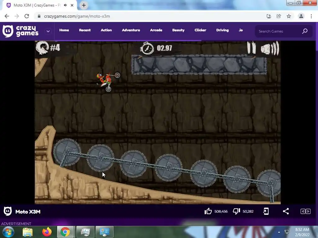Close the Moto X3M tab
The height and width of the screenshot is (238, 318).
point(72,5)
